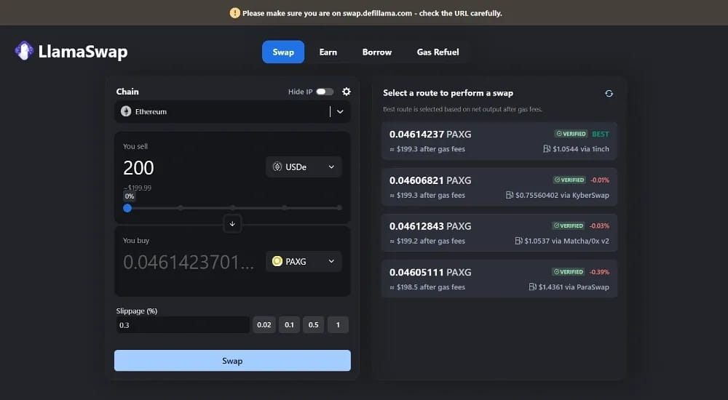Open swap settings gear icon
This screenshot has width=728, height=400.
[347, 92]
